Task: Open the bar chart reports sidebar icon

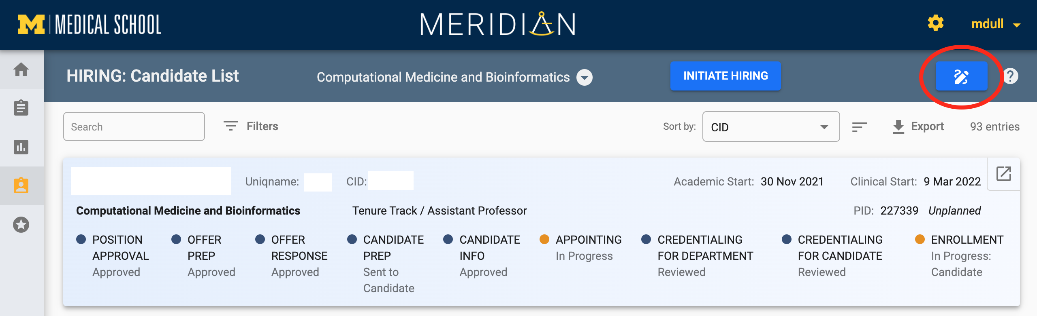Action: 21,147
